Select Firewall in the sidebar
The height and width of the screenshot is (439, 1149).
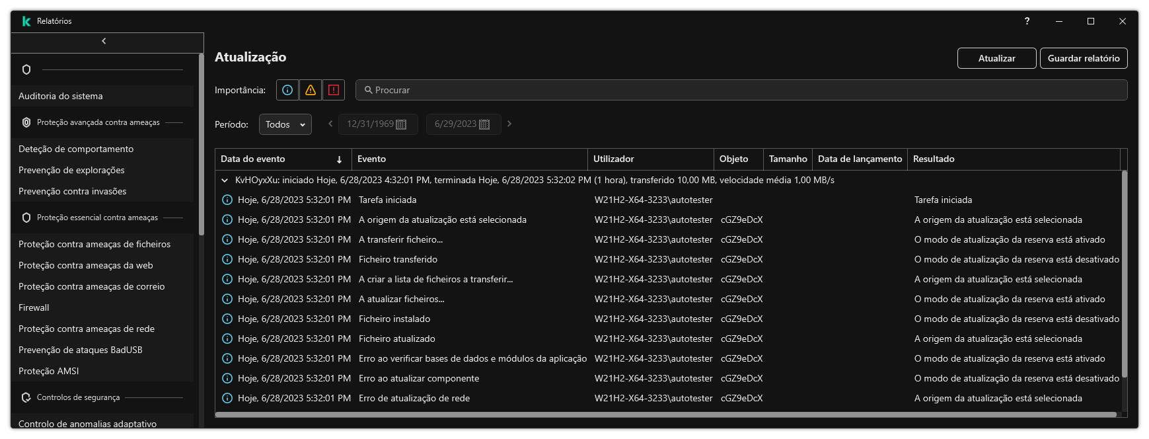tap(34, 307)
